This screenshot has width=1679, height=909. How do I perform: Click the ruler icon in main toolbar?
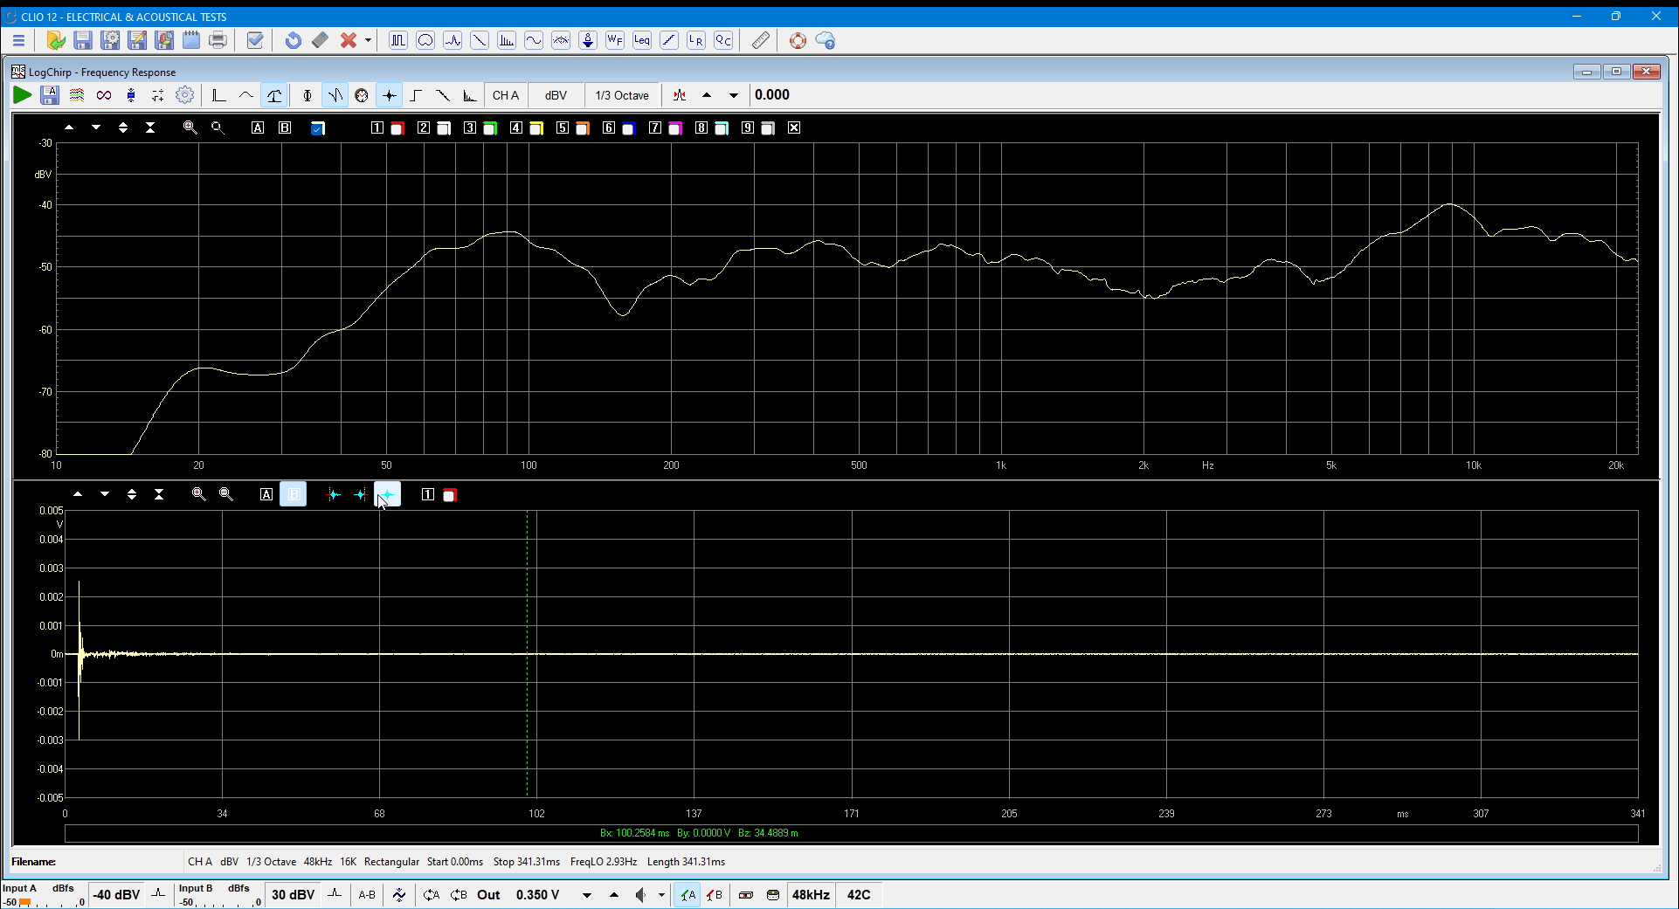[x=761, y=40]
